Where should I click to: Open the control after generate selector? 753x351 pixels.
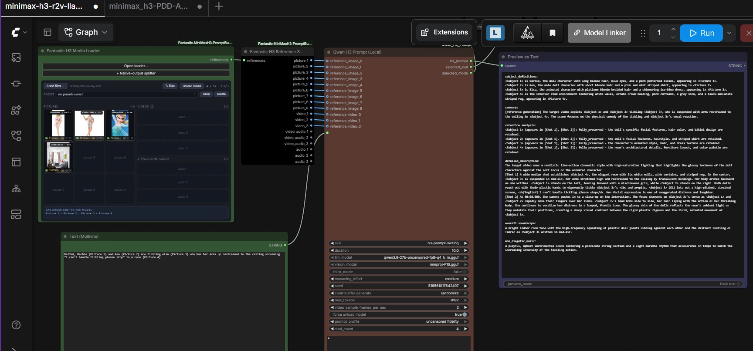[399, 293]
